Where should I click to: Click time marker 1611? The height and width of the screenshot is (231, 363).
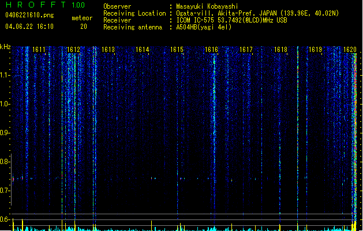click(39, 50)
